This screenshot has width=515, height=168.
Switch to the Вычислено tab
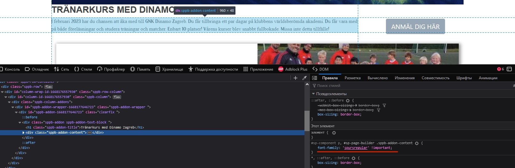point(377,78)
